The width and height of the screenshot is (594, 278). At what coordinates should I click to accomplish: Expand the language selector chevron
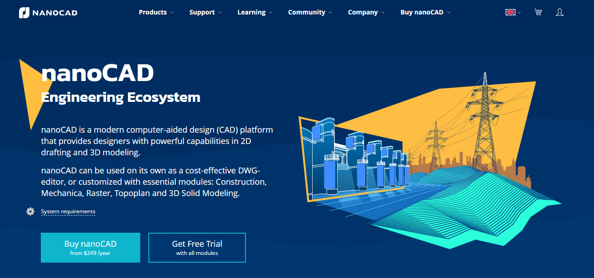(519, 13)
